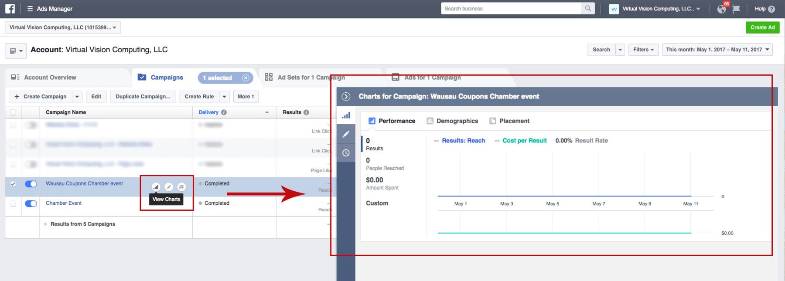Screen dimensions: 785x281
Task: Click the Results info icon
Action: [x=306, y=112]
